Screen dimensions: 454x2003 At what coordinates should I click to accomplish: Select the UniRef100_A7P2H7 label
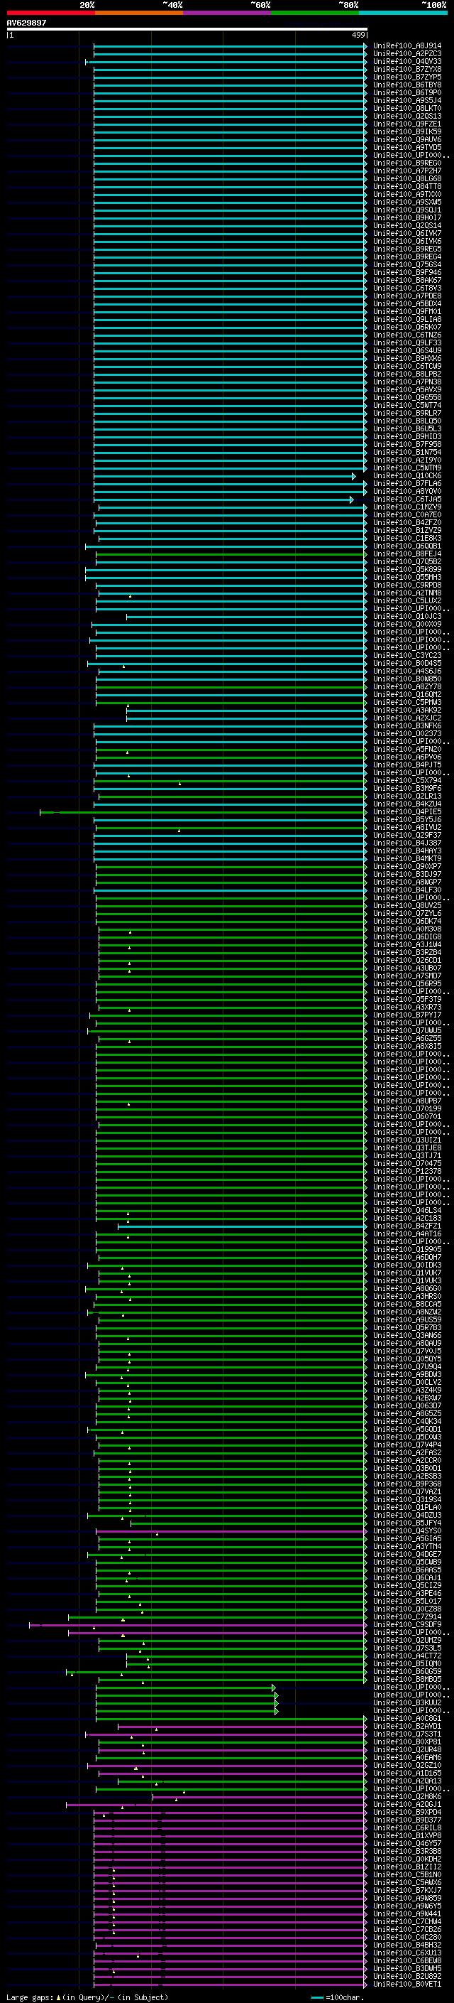coord(406,171)
